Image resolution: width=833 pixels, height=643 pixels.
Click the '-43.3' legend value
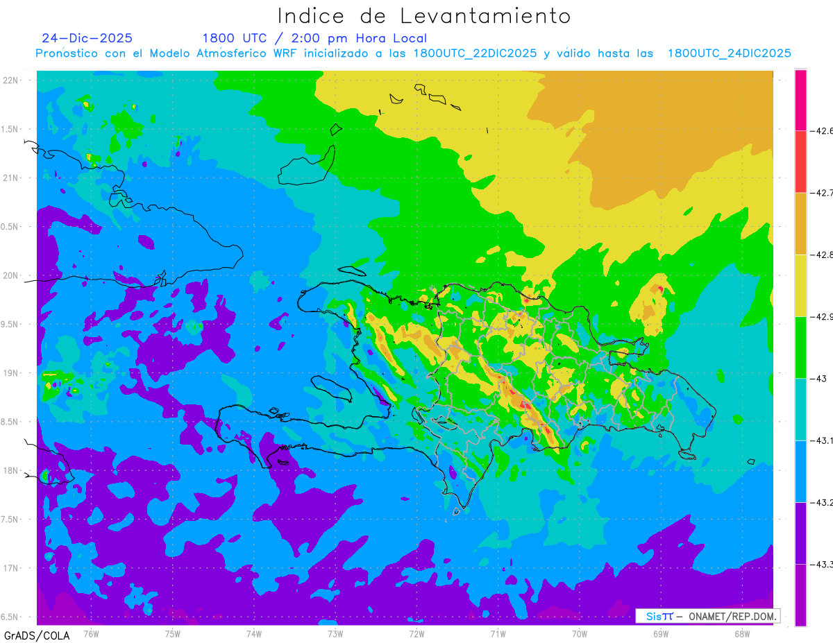pyautogui.click(x=823, y=565)
